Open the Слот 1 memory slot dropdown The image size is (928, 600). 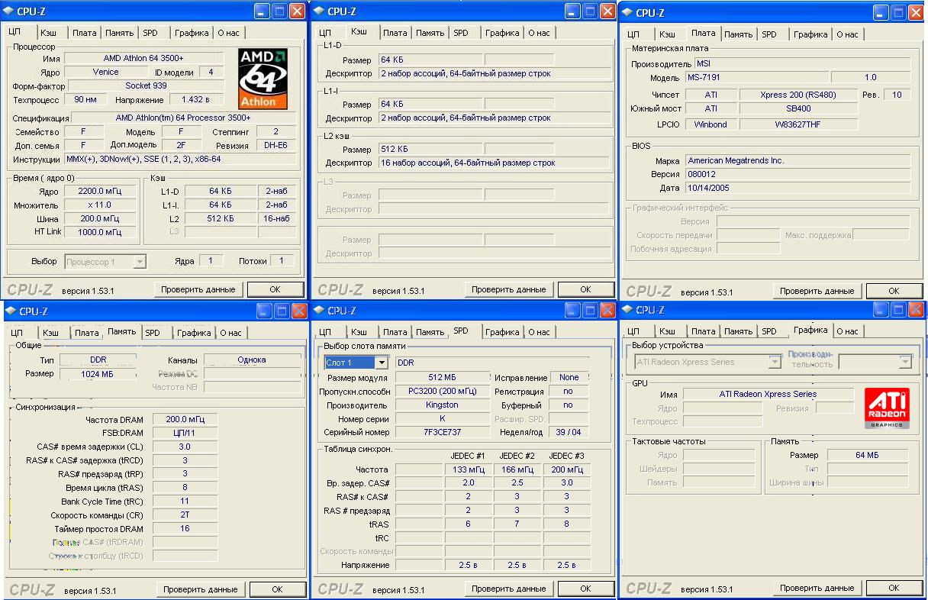point(382,363)
